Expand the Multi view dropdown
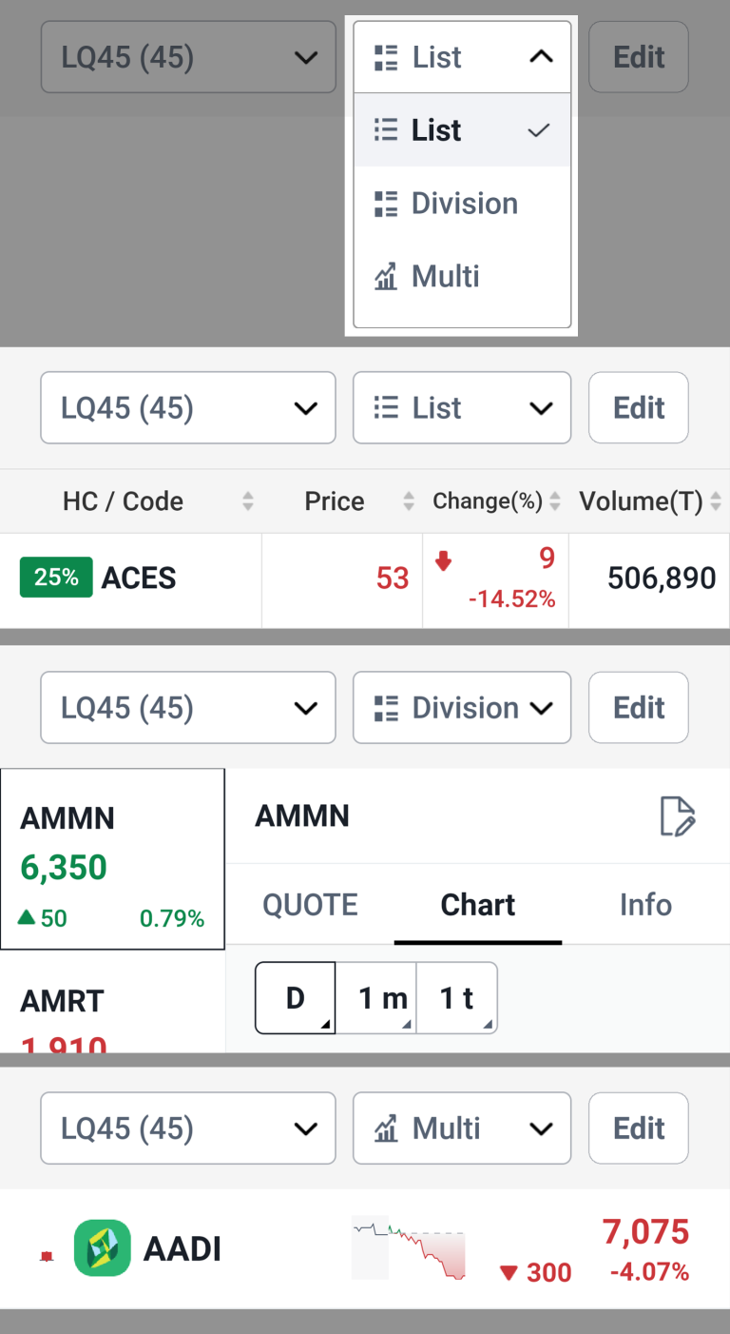 462,1128
